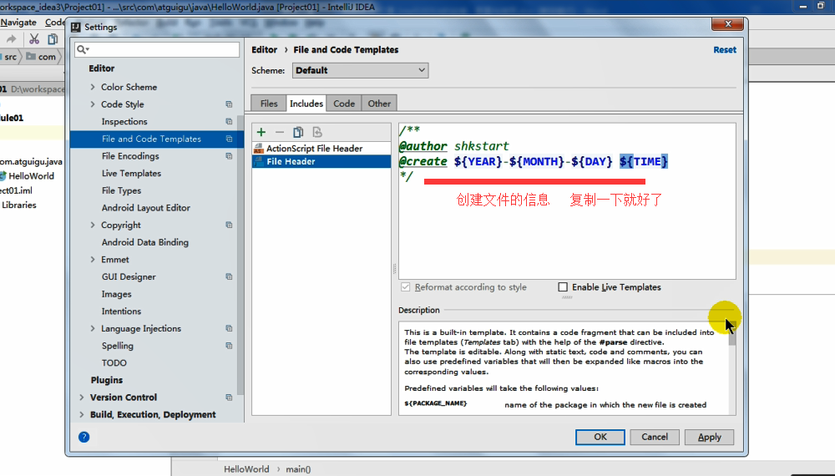The width and height of the screenshot is (835, 476).
Task: Click project-level icon beside Inspections
Action: pyautogui.click(x=229, y=121)
